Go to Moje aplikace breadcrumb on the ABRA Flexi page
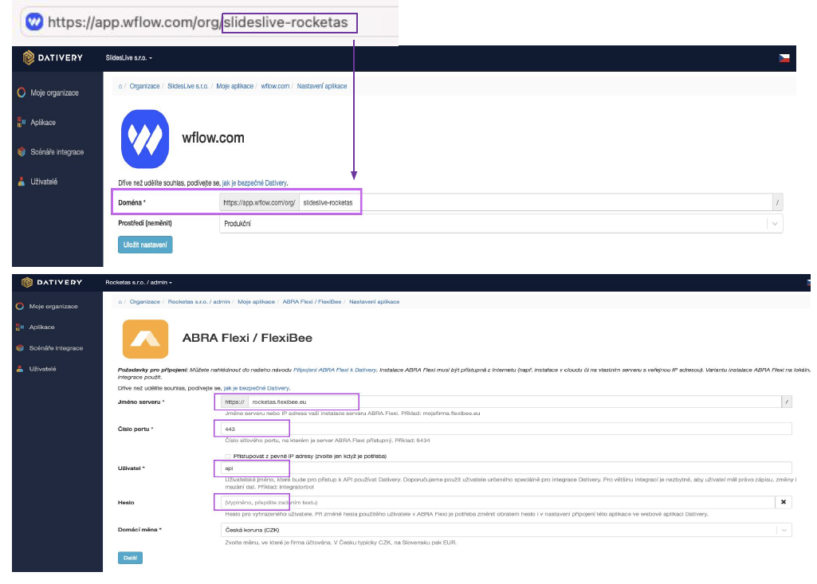Screen dimensions: 817x584 click(256, 302)
